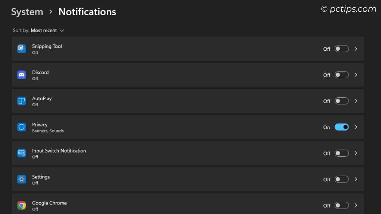Click the Snipping Tool app icon

click(21, 49)
